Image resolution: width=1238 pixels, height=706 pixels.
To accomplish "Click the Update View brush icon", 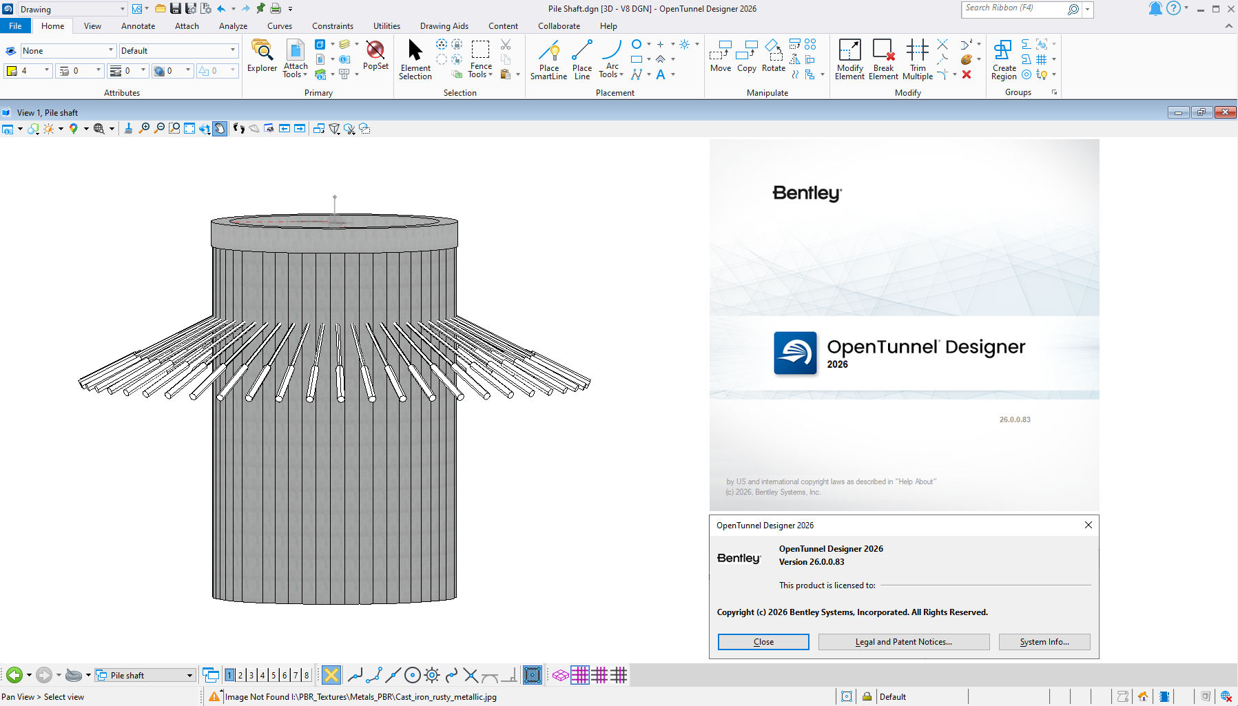I will click(x=128, y=128).
